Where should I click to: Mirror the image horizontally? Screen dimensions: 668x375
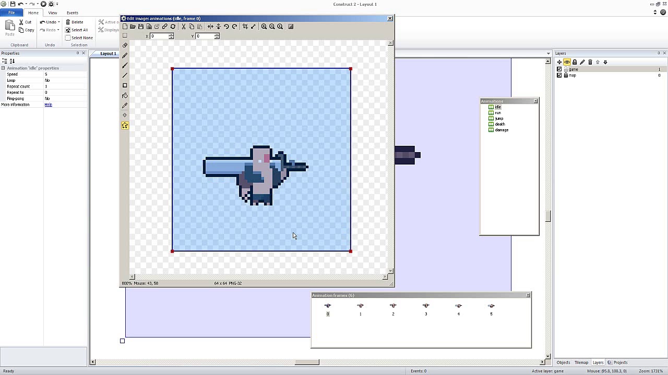[x=210, y=27]
